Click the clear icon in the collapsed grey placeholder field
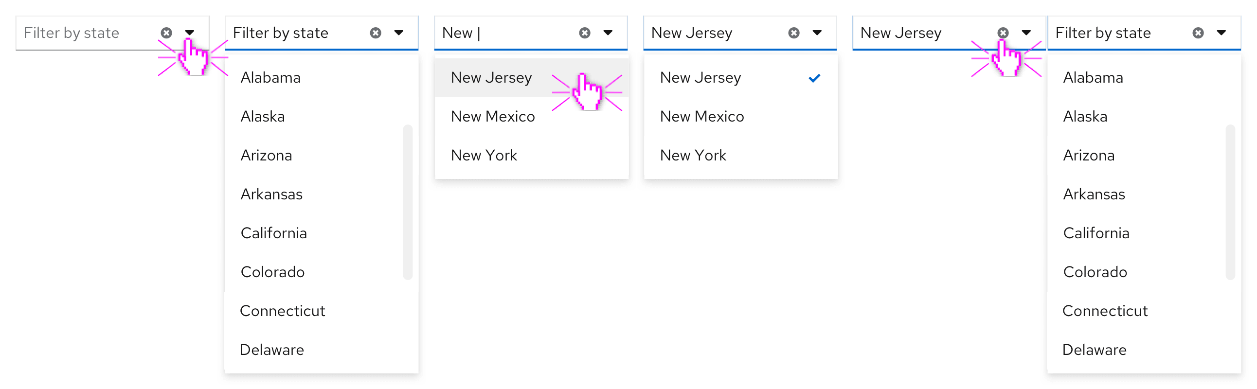This screenshot has width=1257, height=389. coord(166,33)
